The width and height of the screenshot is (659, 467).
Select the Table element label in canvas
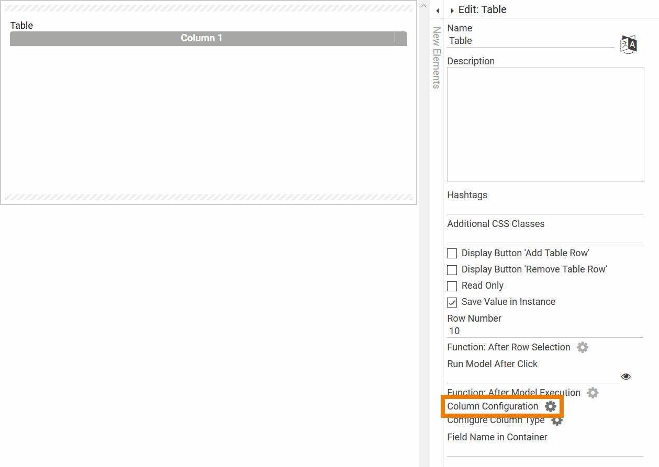pos(21,25)
